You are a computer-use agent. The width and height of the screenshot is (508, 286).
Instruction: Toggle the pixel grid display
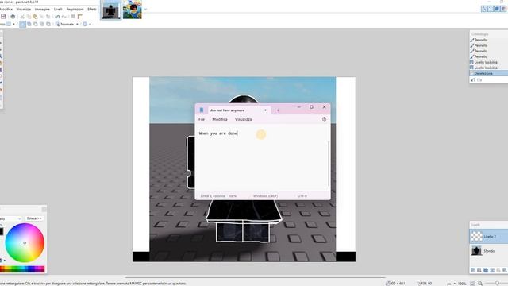click(73, 17)
